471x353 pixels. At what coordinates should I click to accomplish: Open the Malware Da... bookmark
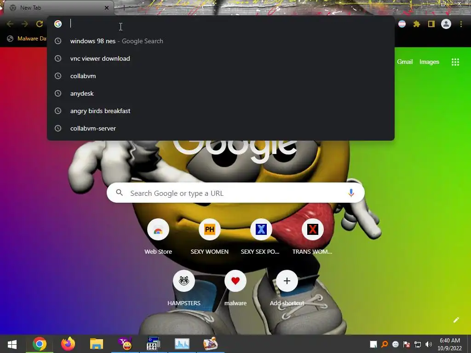coord(27,39)
